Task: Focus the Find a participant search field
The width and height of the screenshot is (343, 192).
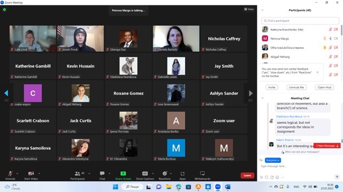Action: click(300, 21)
